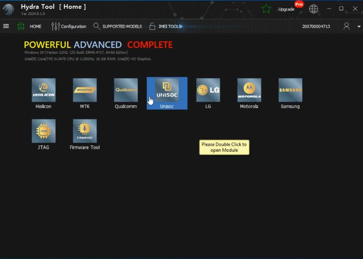The width and height of the screenshot is (363, 259).
Task: Open the hamburger menu
Action: [6, 26]
